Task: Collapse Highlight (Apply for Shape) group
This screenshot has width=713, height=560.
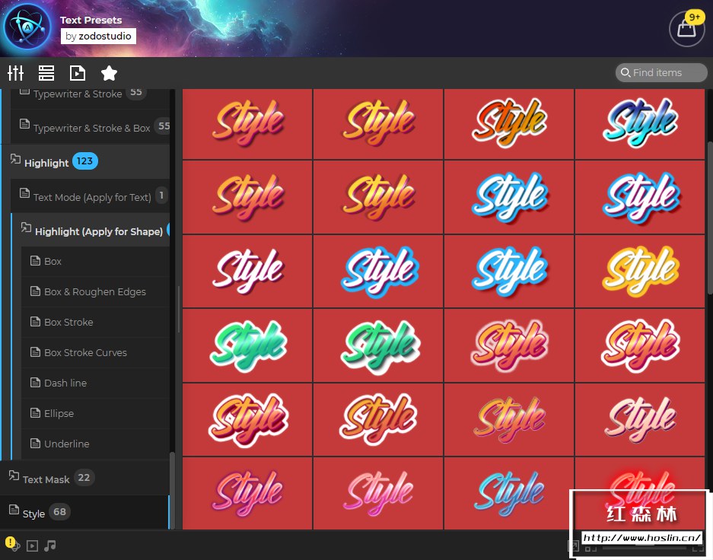Action: pos(91,230)
